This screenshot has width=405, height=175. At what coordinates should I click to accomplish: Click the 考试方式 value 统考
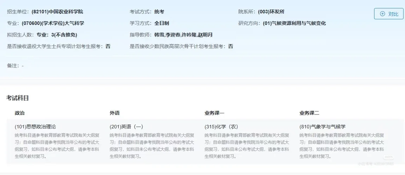159,12
